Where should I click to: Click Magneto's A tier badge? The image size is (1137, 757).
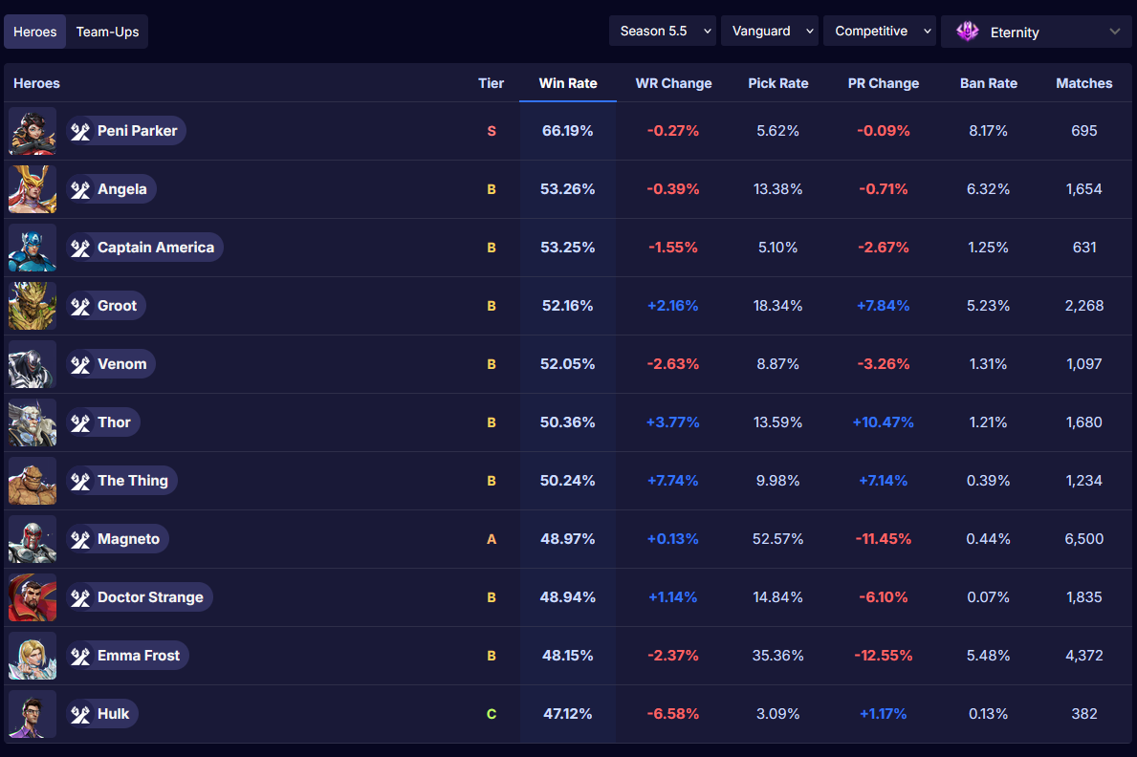[492, 539]
